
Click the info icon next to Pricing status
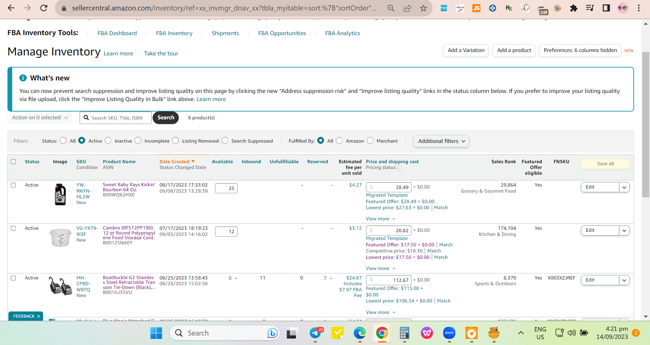399,168
